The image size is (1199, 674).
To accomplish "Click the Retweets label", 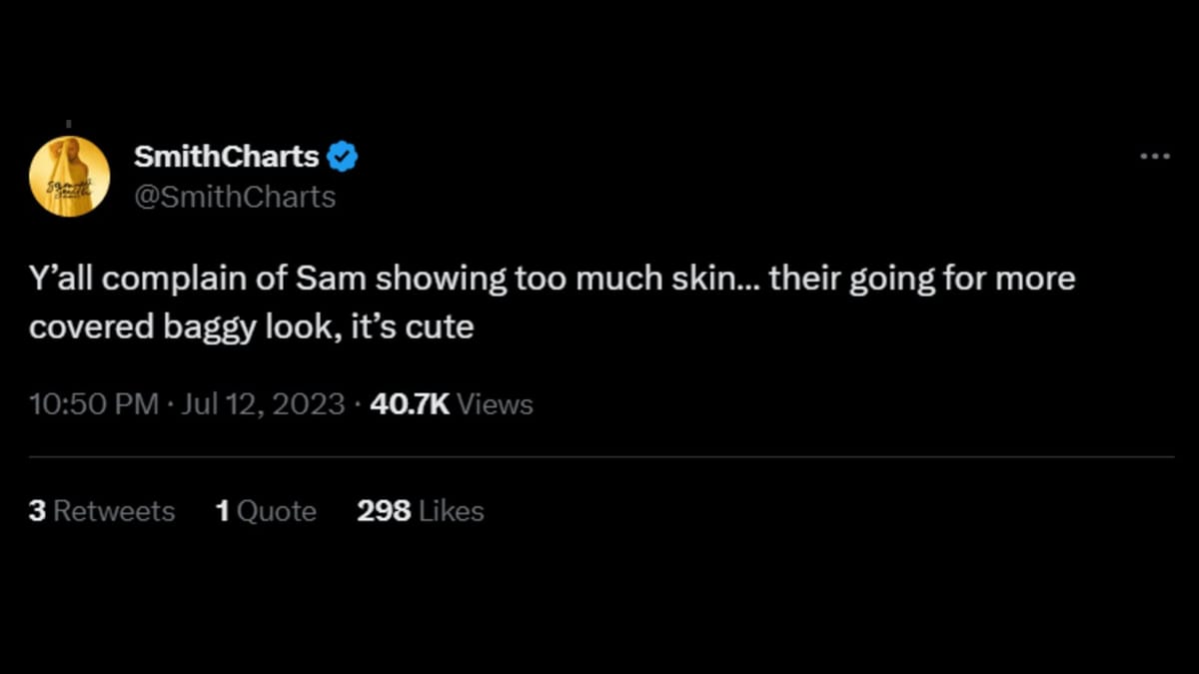I will click(x=115, y=510).
